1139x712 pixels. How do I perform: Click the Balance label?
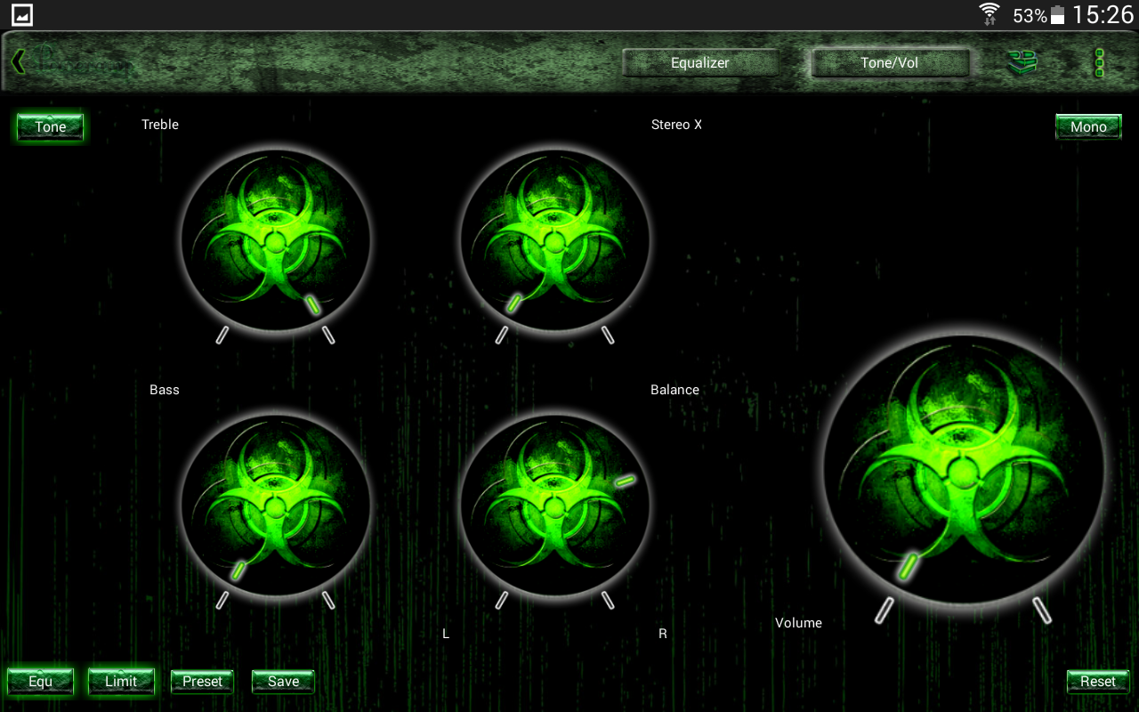[675, 390]
